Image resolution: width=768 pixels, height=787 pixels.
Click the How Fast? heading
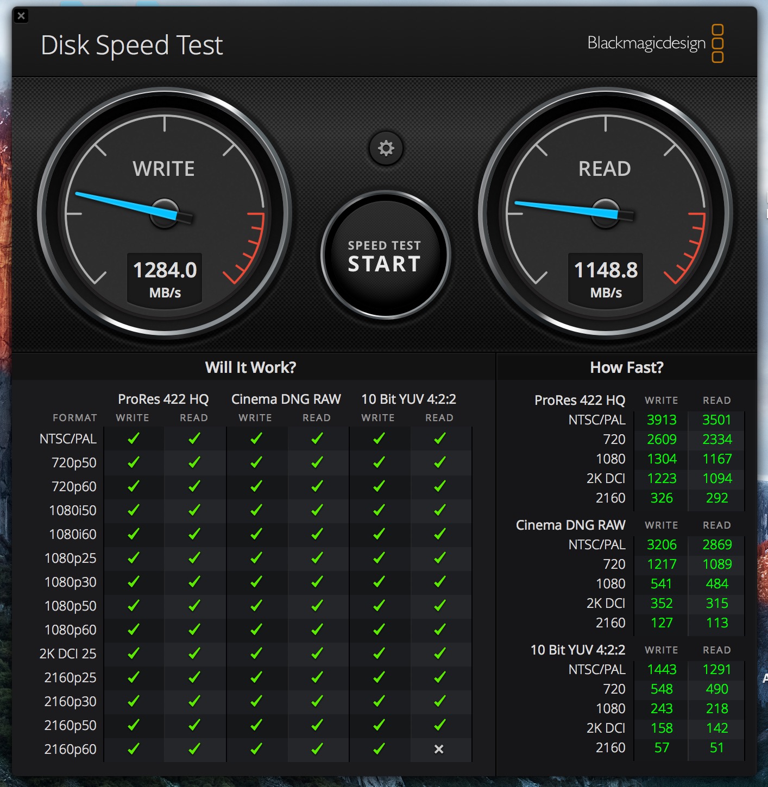point(626,367)
